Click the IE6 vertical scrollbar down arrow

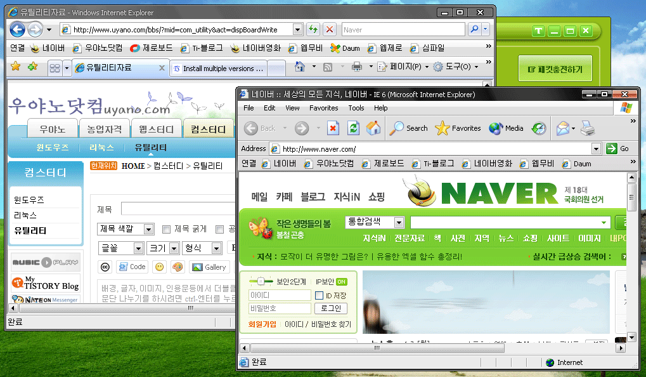[x=631, y=337]
